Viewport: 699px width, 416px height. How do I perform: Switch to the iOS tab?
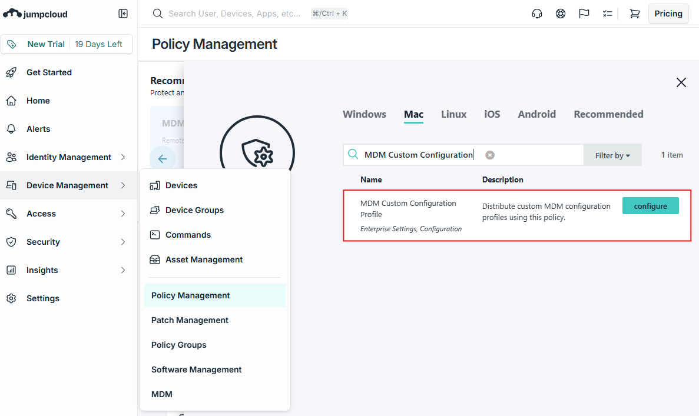(492, 114)
